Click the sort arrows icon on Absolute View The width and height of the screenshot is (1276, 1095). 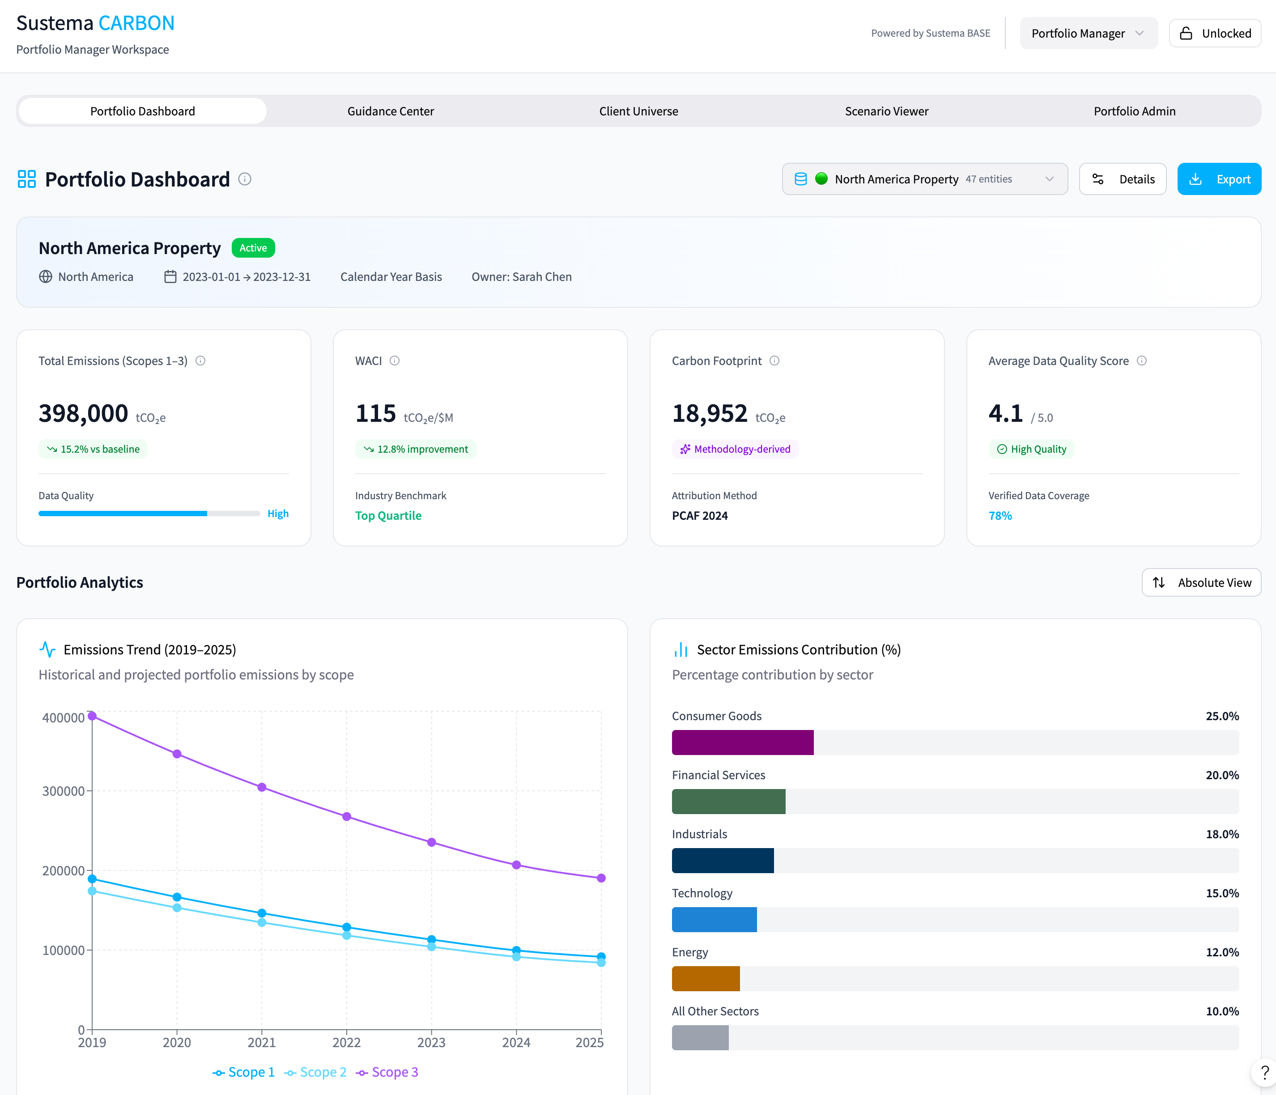pyautogui.click(x=1159, y=582)
